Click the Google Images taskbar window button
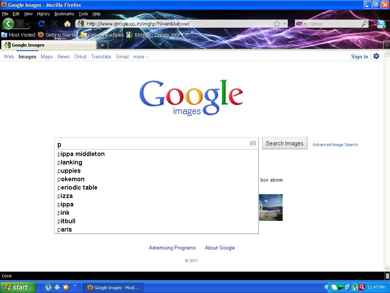This screenshot has width=390, height=293. [x=113, y=288]
